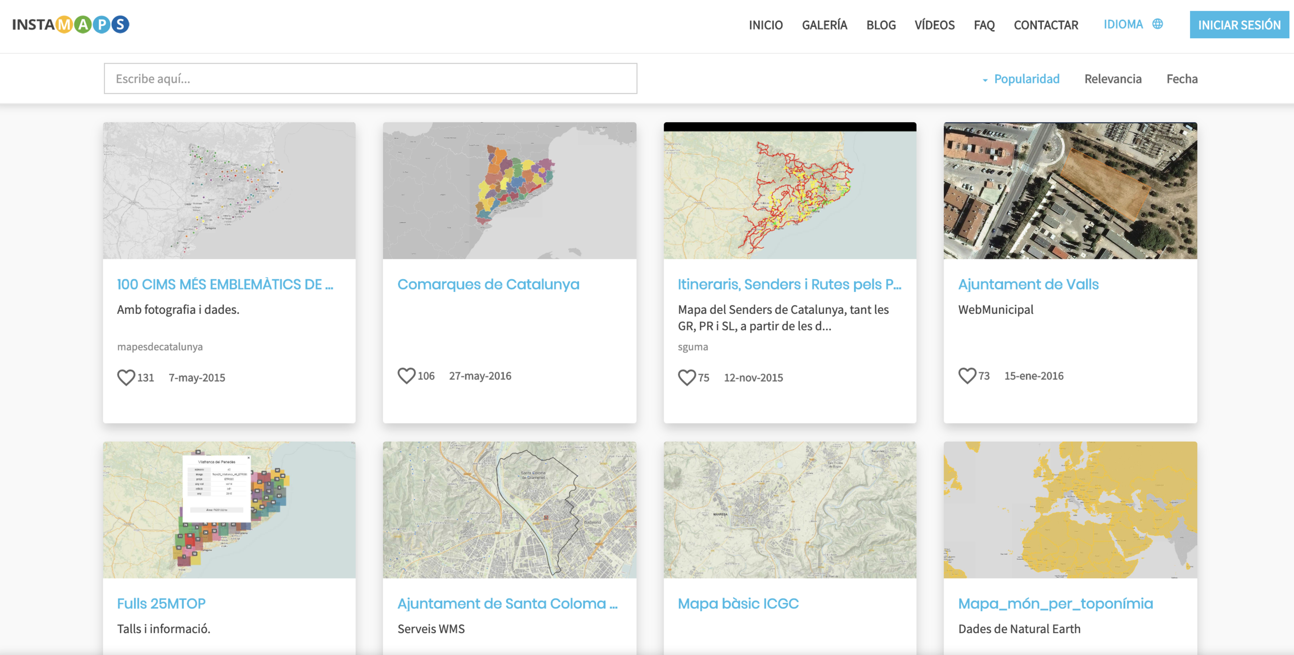This screenshot has height=655, width=1294.
Task: Open the GALERÍA menu item
Action: tap(824, 25)
